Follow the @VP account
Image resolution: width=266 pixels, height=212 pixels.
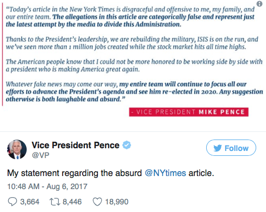pyautogui.click(x=231, y=148)
